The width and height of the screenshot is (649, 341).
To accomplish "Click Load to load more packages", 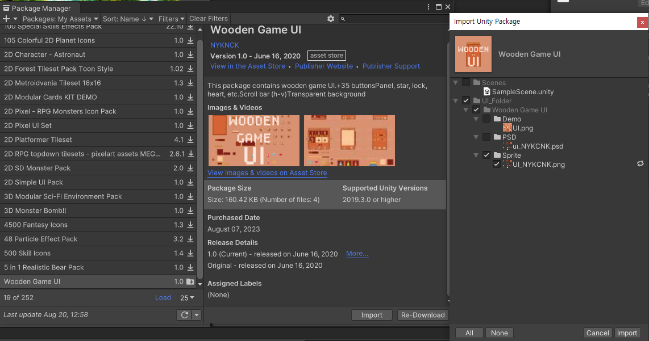I will (x=163, y=298).
